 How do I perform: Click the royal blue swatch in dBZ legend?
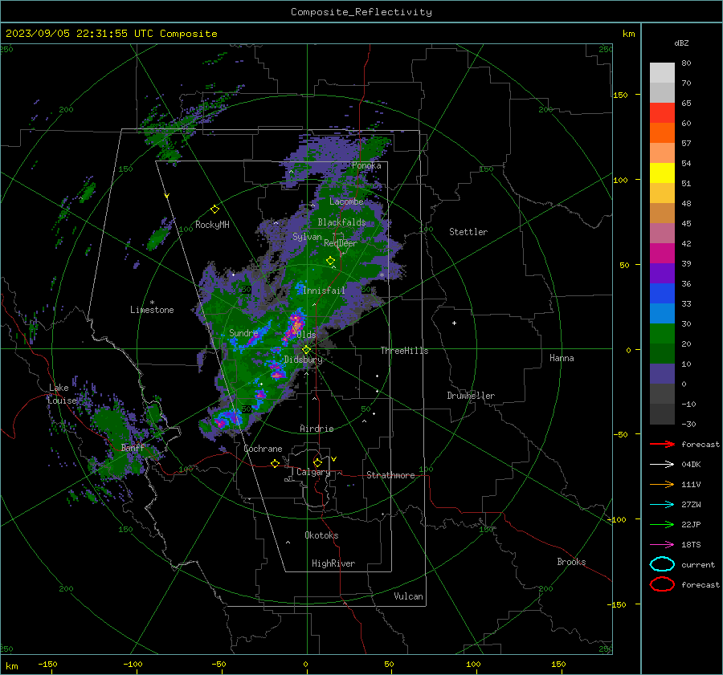[662, 294]
